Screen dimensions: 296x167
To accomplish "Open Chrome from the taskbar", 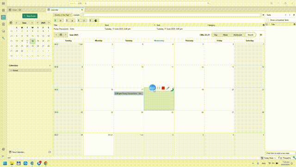I will pyautogui.click(x=46, y=163).
